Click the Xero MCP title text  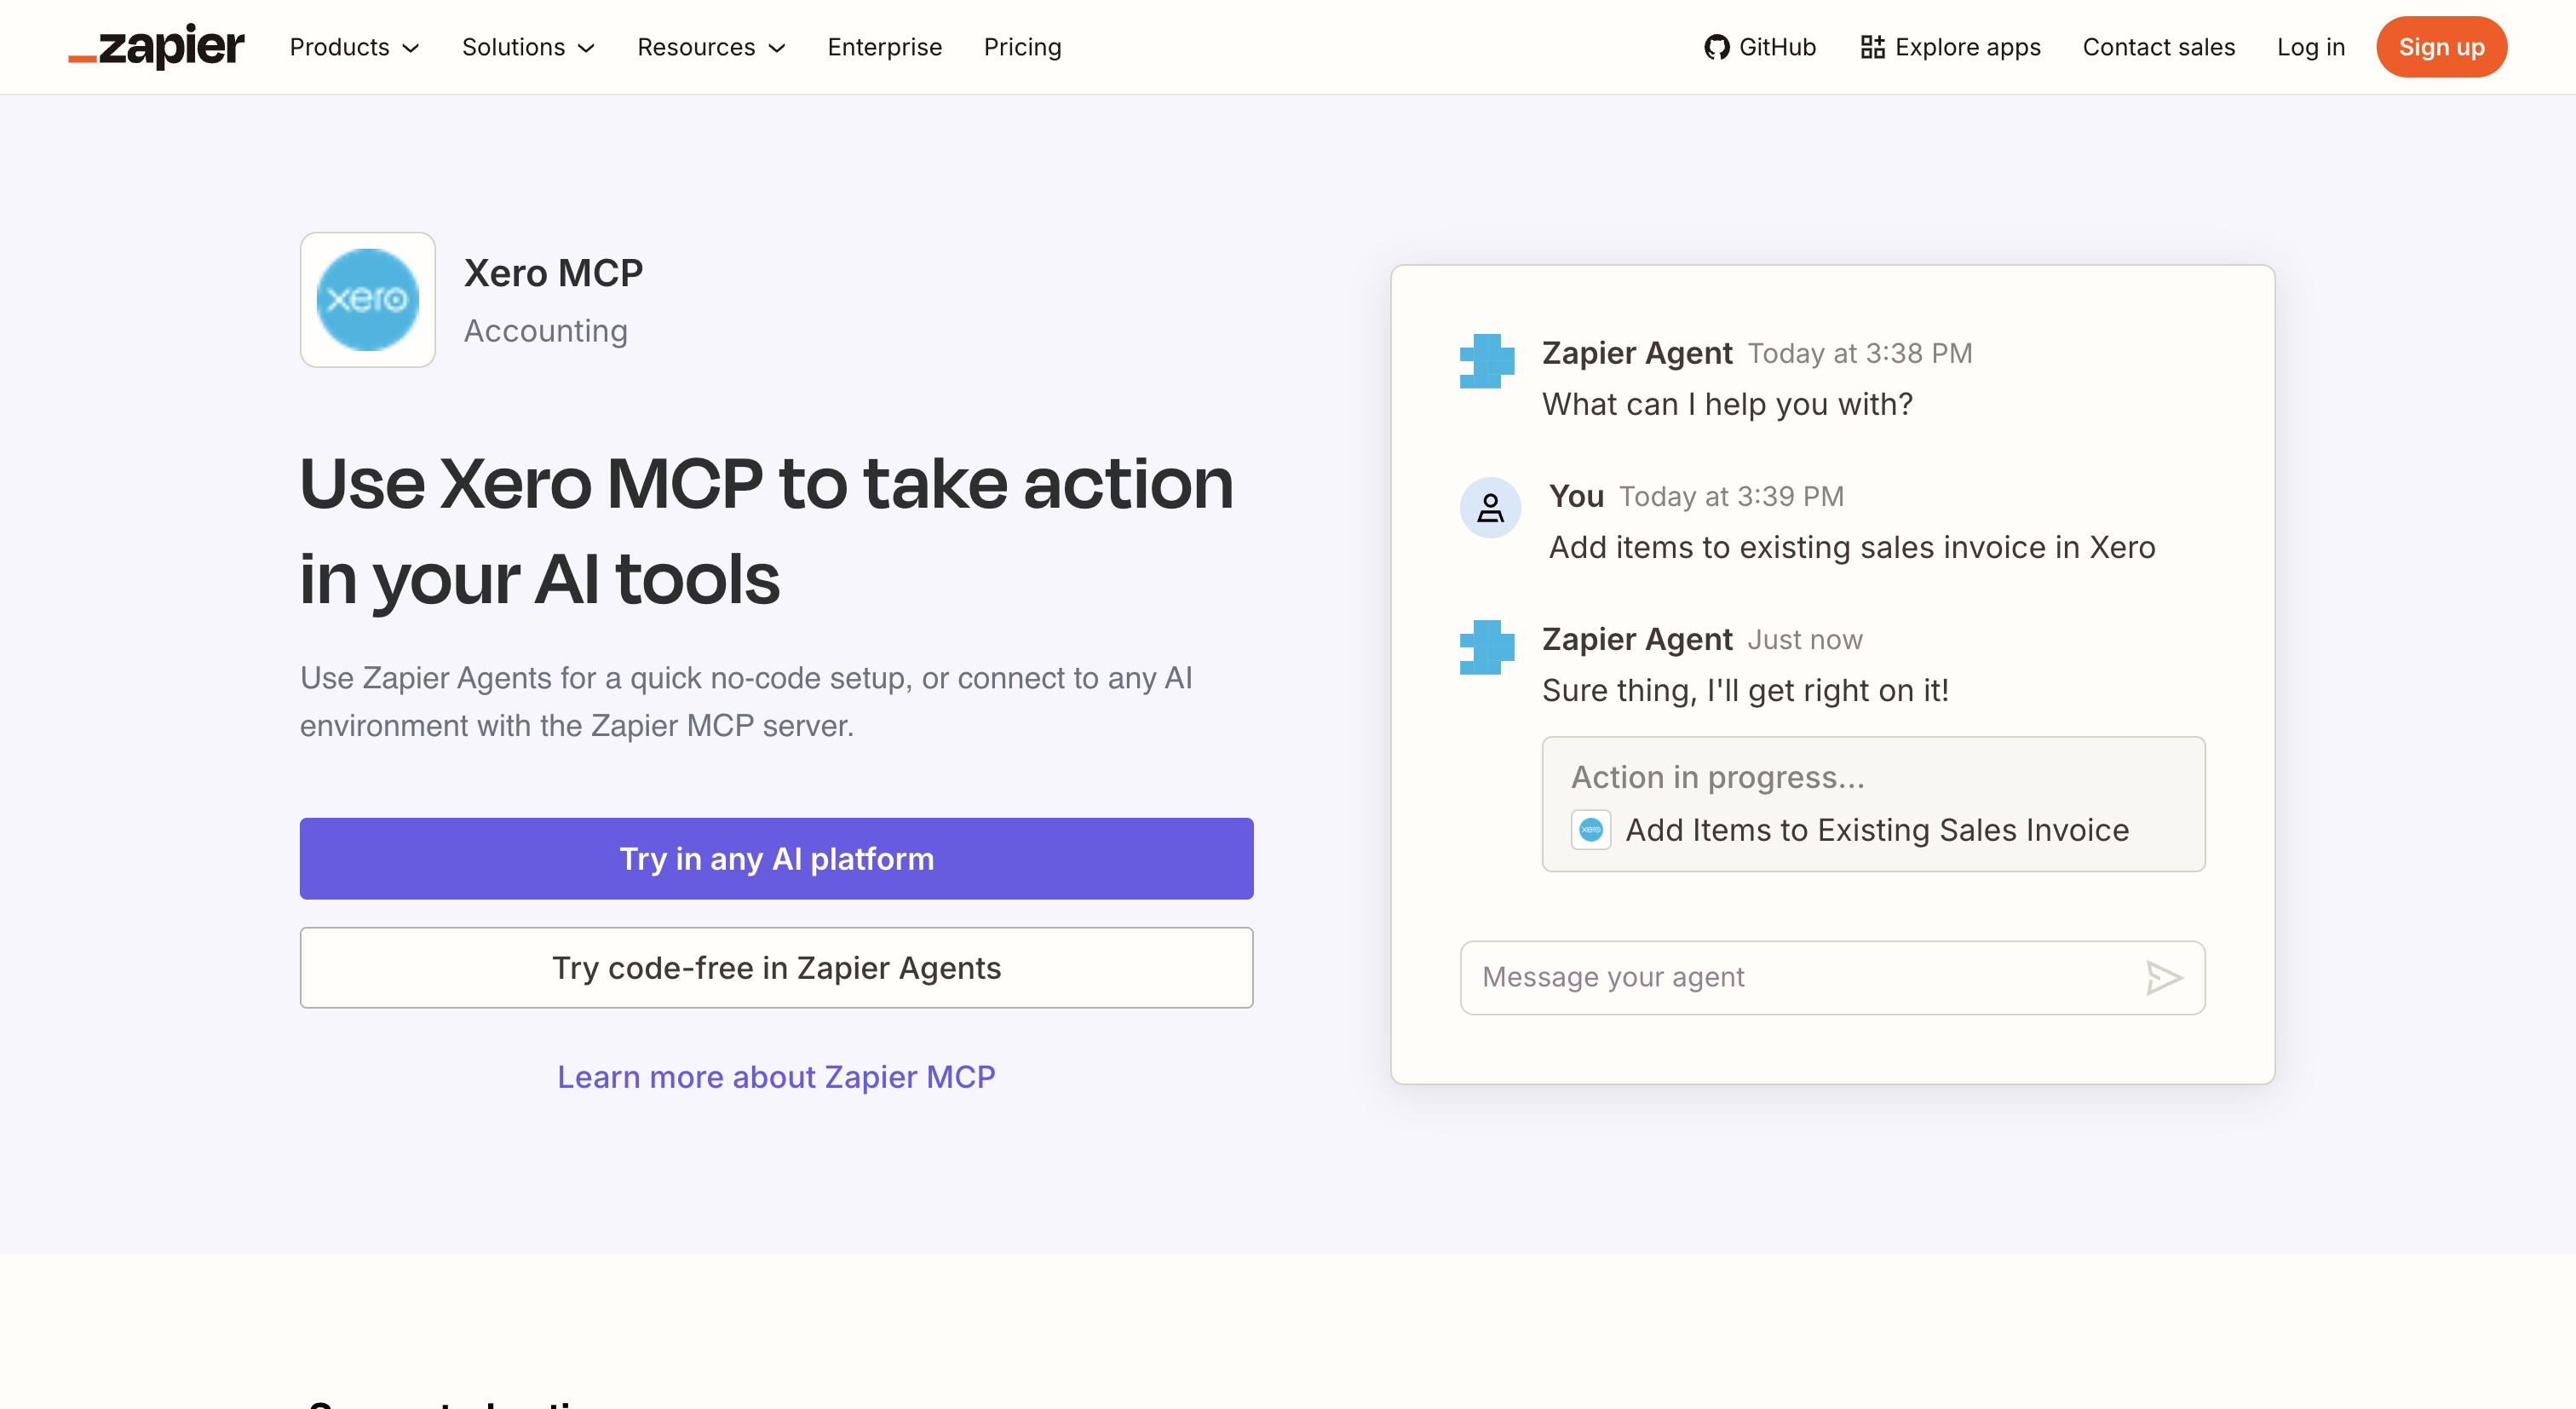click(x=553, y=273)
